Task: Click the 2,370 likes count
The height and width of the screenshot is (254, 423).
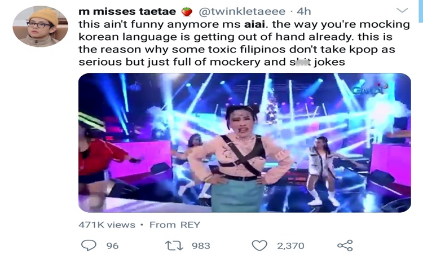Action: [x=290, y=246]
